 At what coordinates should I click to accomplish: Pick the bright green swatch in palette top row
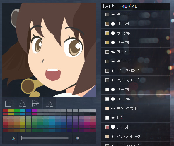(17, 111)
